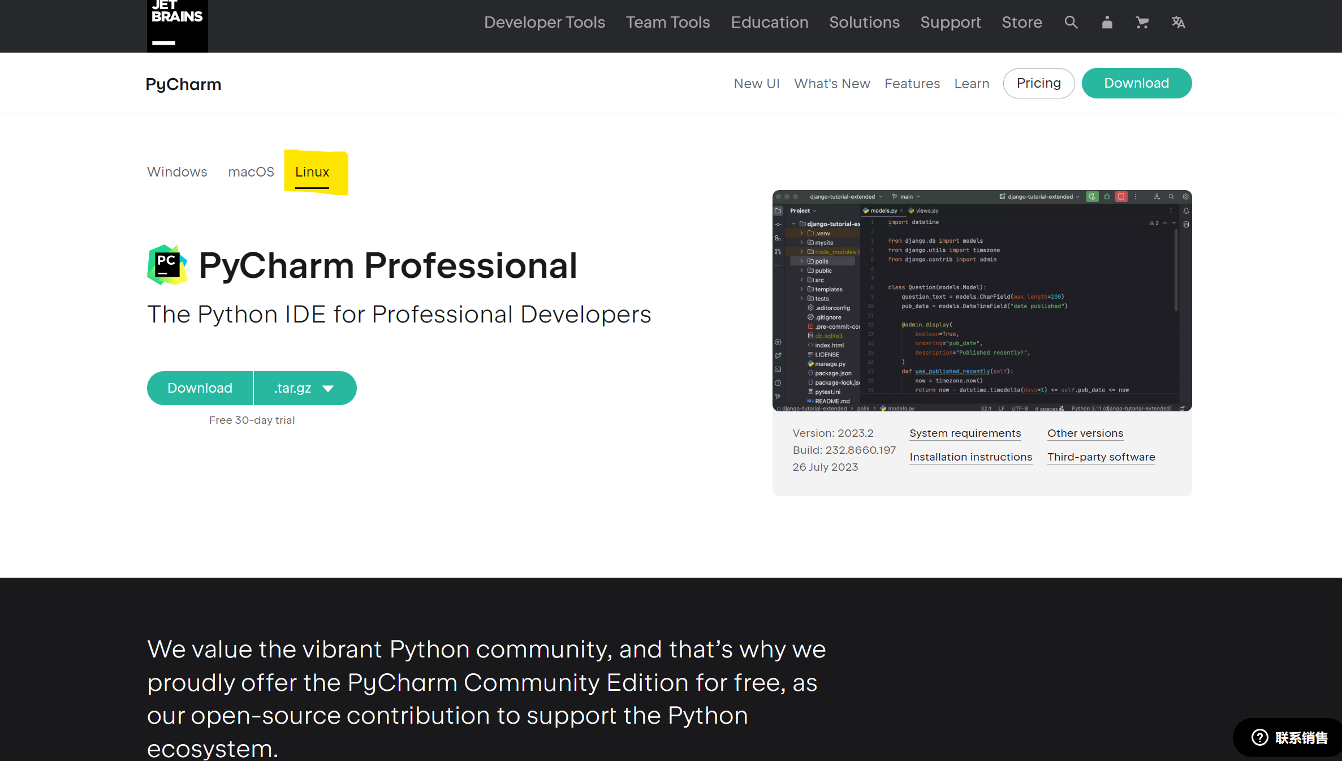This screenshot has width=1342, height=761.
Task: Click the Pricing button
Action: (x=1038, y=83)
